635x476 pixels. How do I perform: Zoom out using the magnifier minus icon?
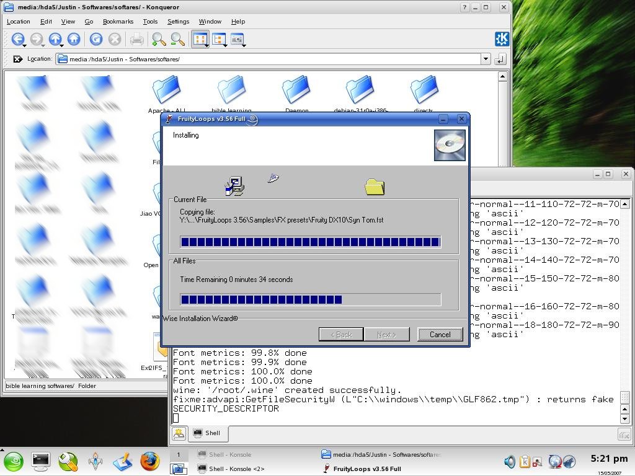click(177, 39)
